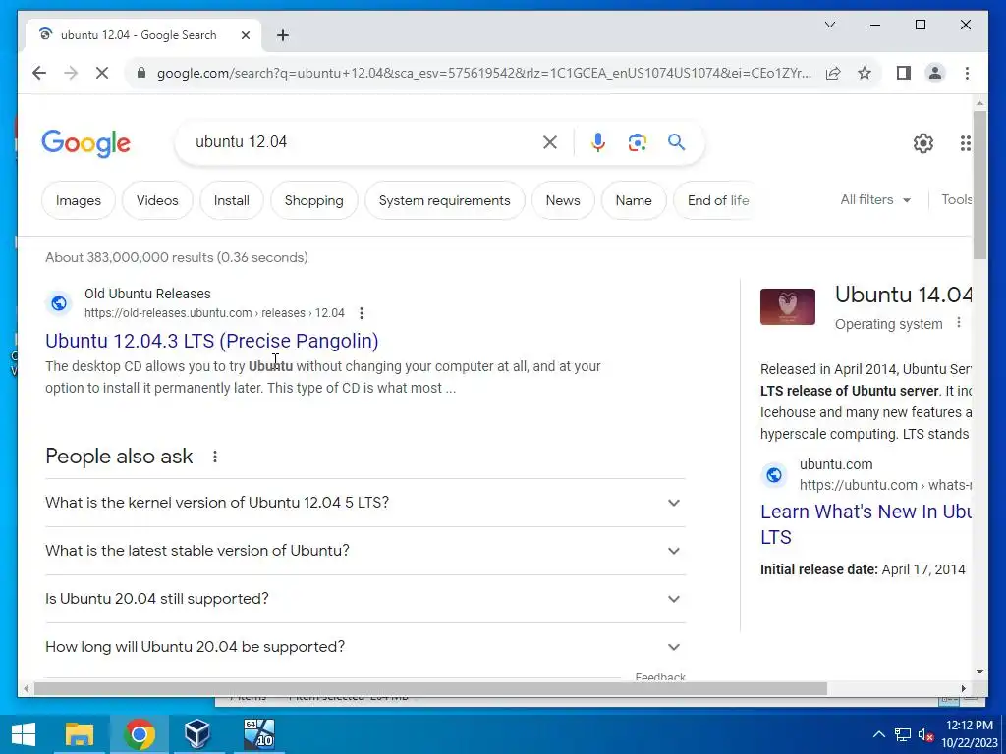Expand Is Ubuntu 20.04 still supported question
Screen dimensions: 1006x754
pos(365,599)
